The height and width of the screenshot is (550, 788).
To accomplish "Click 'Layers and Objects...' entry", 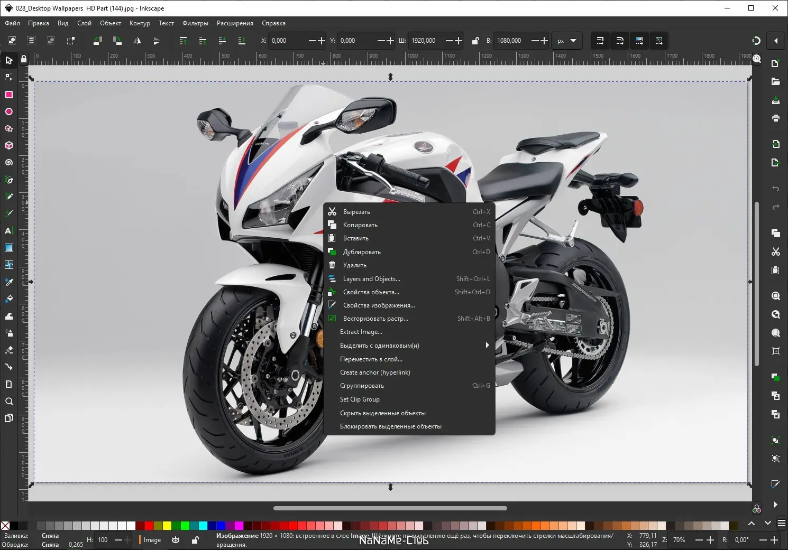I will pos(409,279).
